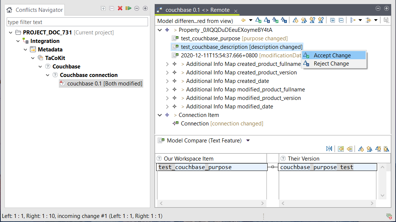The image size is (396, 222).
Task: Open the Model Compare (Text Feature) dropdown
Action: pos(248,141)
